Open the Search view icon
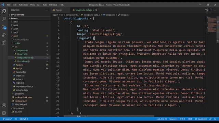Viewport: 219px width, 123px height. tap(4, 19)
